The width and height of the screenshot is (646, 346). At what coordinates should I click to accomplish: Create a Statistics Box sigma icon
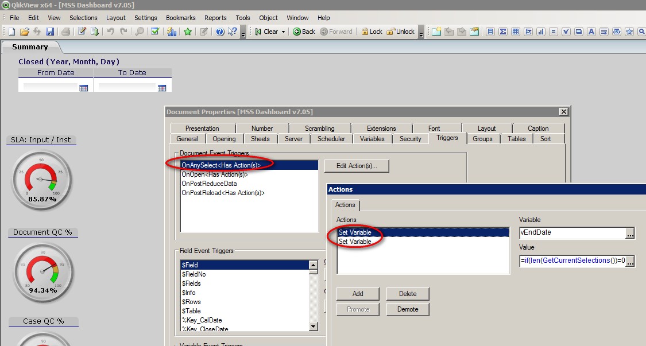503,32
